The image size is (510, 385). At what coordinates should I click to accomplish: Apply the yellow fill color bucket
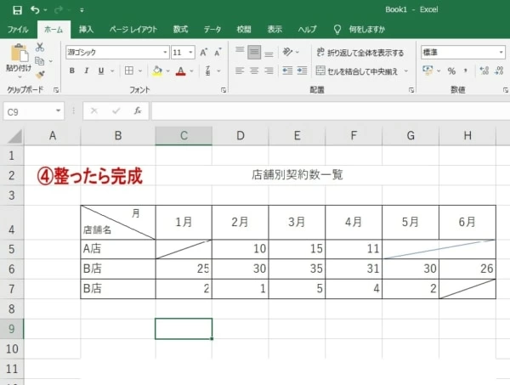[x=157, y=71]
